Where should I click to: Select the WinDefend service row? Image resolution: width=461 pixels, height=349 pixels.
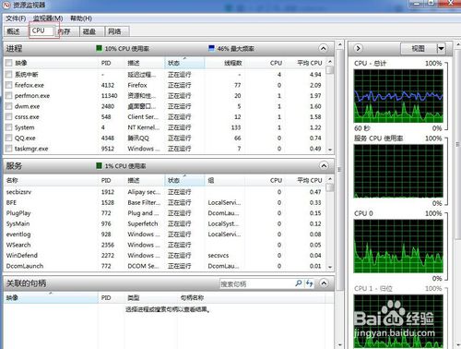pos(164,256)
